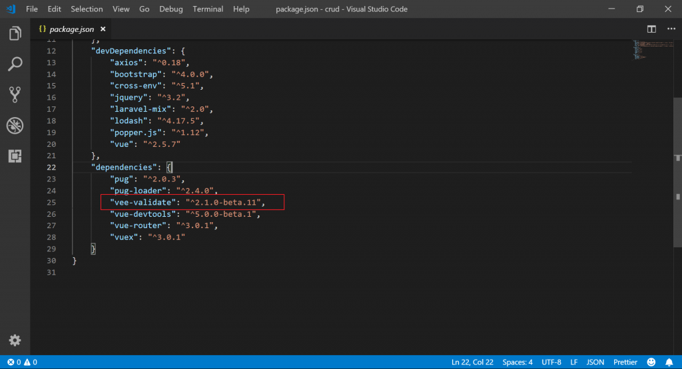682x369 pixels.
Task: Click Ln 22, Col 22 in status bar
Action: (x=472, y=362)
